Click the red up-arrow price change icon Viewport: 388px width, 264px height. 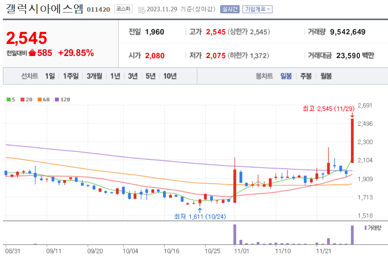[x=32, y=53]
